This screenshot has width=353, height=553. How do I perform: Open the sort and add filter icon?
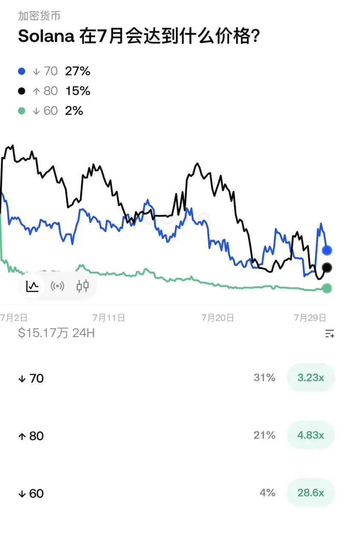tap(330, 334)
